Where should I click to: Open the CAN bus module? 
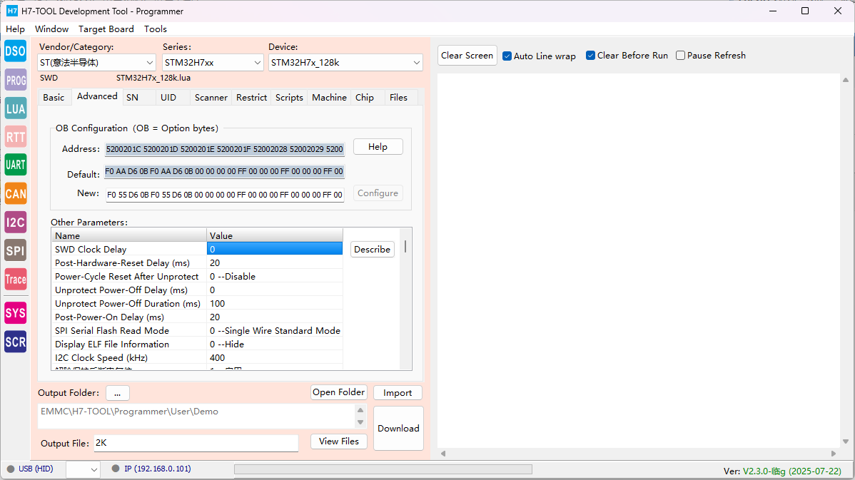[x=15, y=193]
